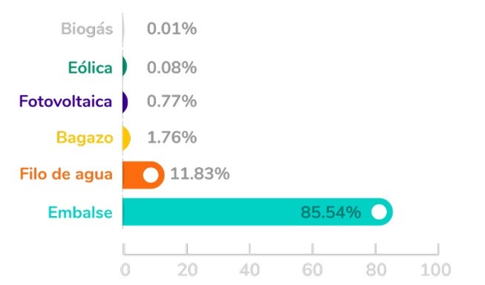This screenshot has width=485, height=285.
Task: Click the 85.54% value inside Embalse bar
Action: pos(331,213)
